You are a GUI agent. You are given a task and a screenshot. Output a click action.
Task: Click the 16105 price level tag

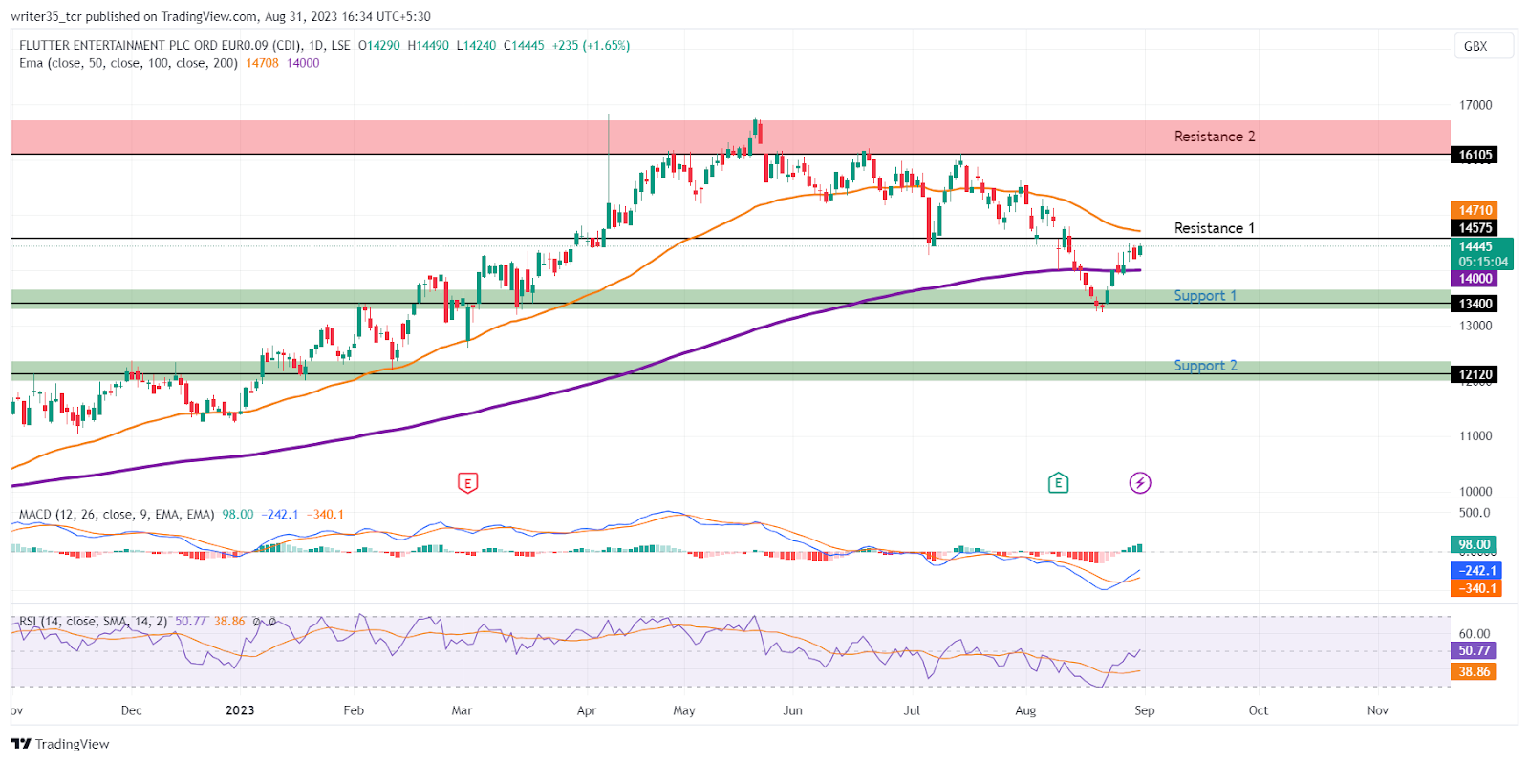pyautogui.click(x=1475, y=155)
